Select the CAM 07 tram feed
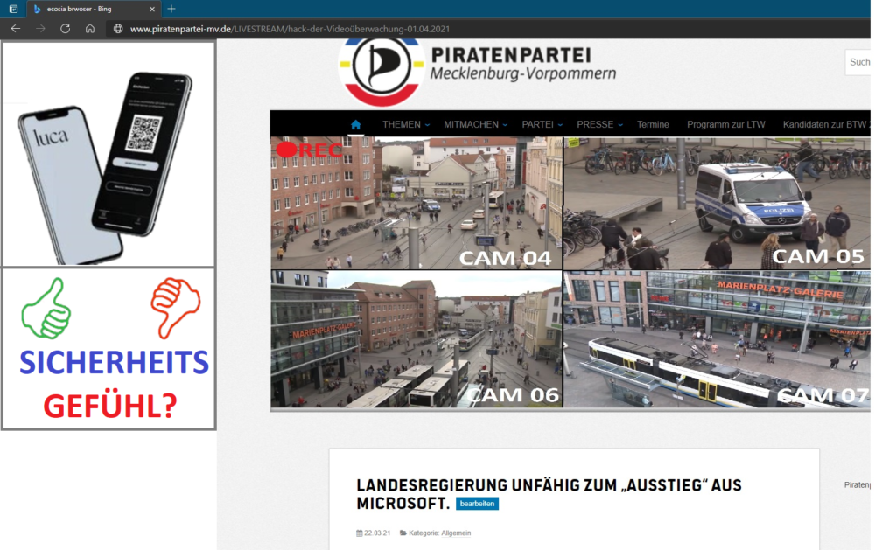The width and height of the screenshot is (875, 550). 717,339
